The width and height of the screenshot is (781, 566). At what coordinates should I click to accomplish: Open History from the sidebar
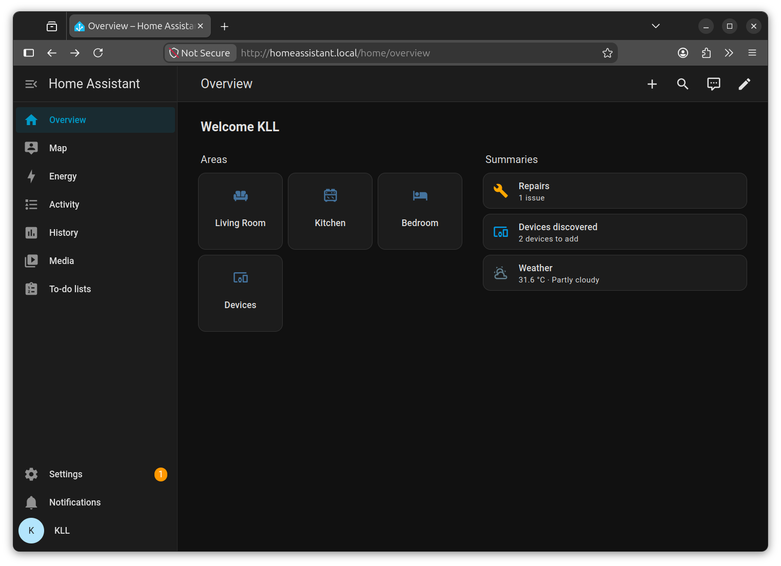pos(95,233)
